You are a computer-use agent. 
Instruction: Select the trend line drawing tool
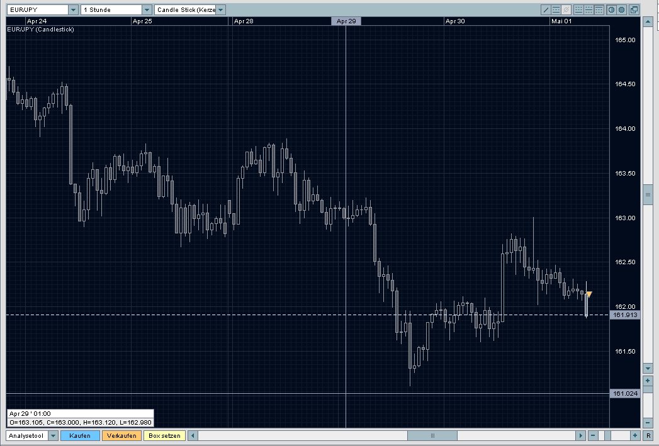(x=546, y=9)
